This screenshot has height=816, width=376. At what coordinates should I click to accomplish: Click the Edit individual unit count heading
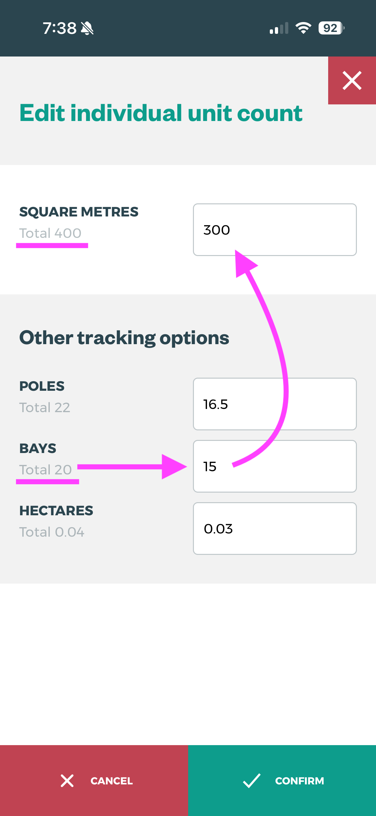(x=161, y=113)
